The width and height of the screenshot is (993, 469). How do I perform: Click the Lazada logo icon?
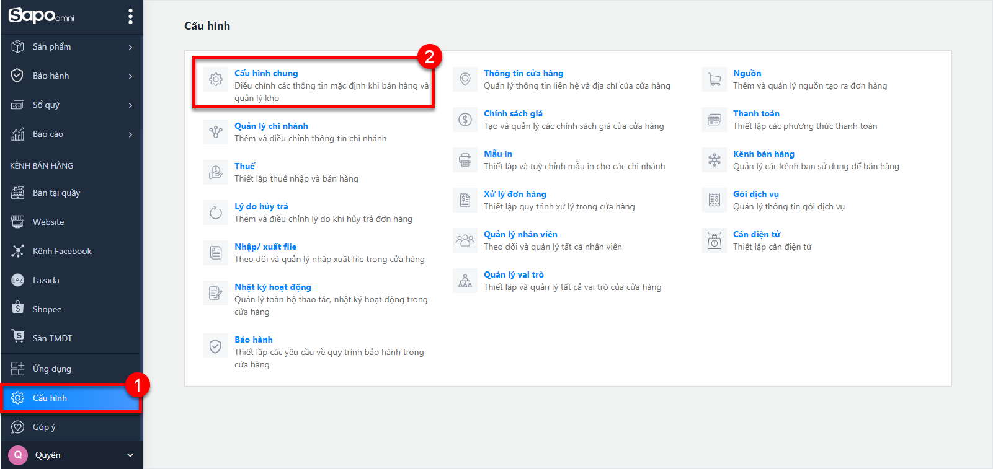pos(18,280)
